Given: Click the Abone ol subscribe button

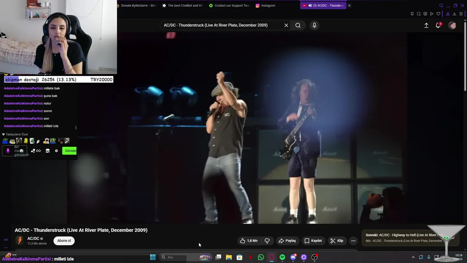Looking at the screenshot, I should [64, 241].
